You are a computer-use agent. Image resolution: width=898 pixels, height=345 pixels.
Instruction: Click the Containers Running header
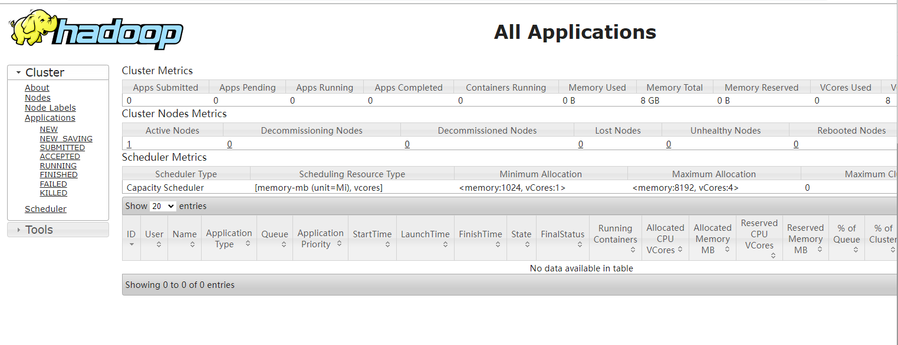point(506,88)
